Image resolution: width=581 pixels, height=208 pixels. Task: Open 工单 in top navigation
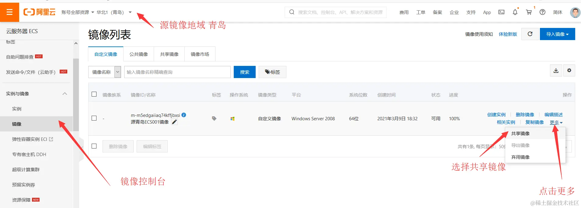pos(421,12)
